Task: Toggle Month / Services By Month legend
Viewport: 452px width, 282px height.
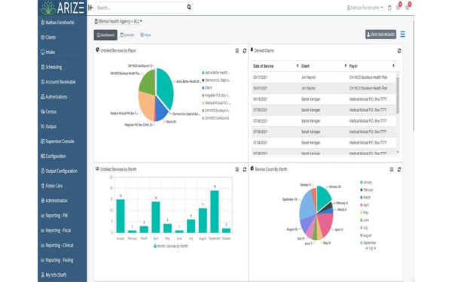Action: pyautogui.click(x=171, y=246)
